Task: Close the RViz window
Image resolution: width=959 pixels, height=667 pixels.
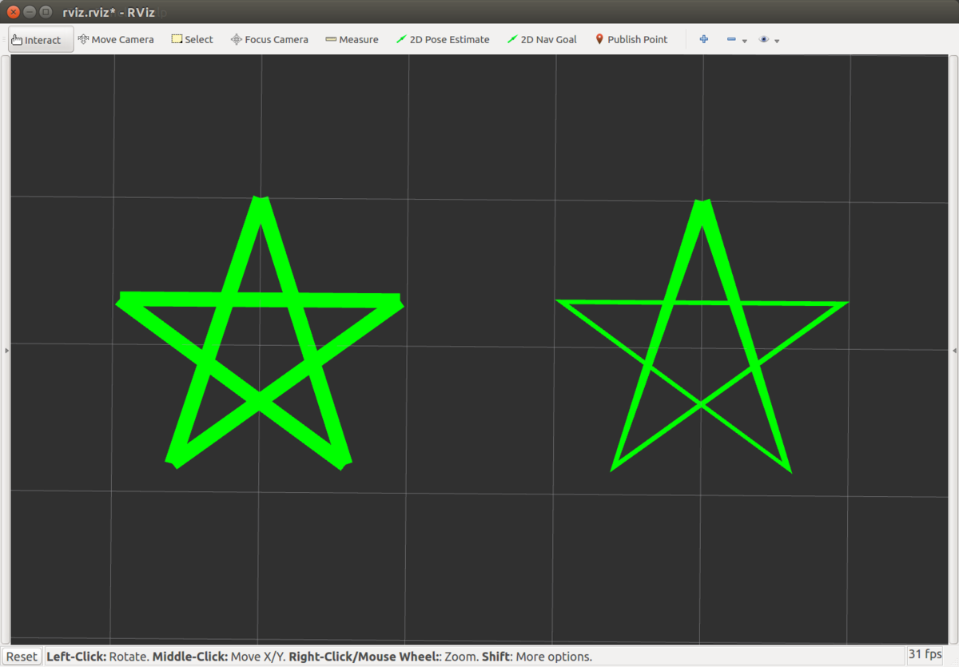Action: pos(14,12)
